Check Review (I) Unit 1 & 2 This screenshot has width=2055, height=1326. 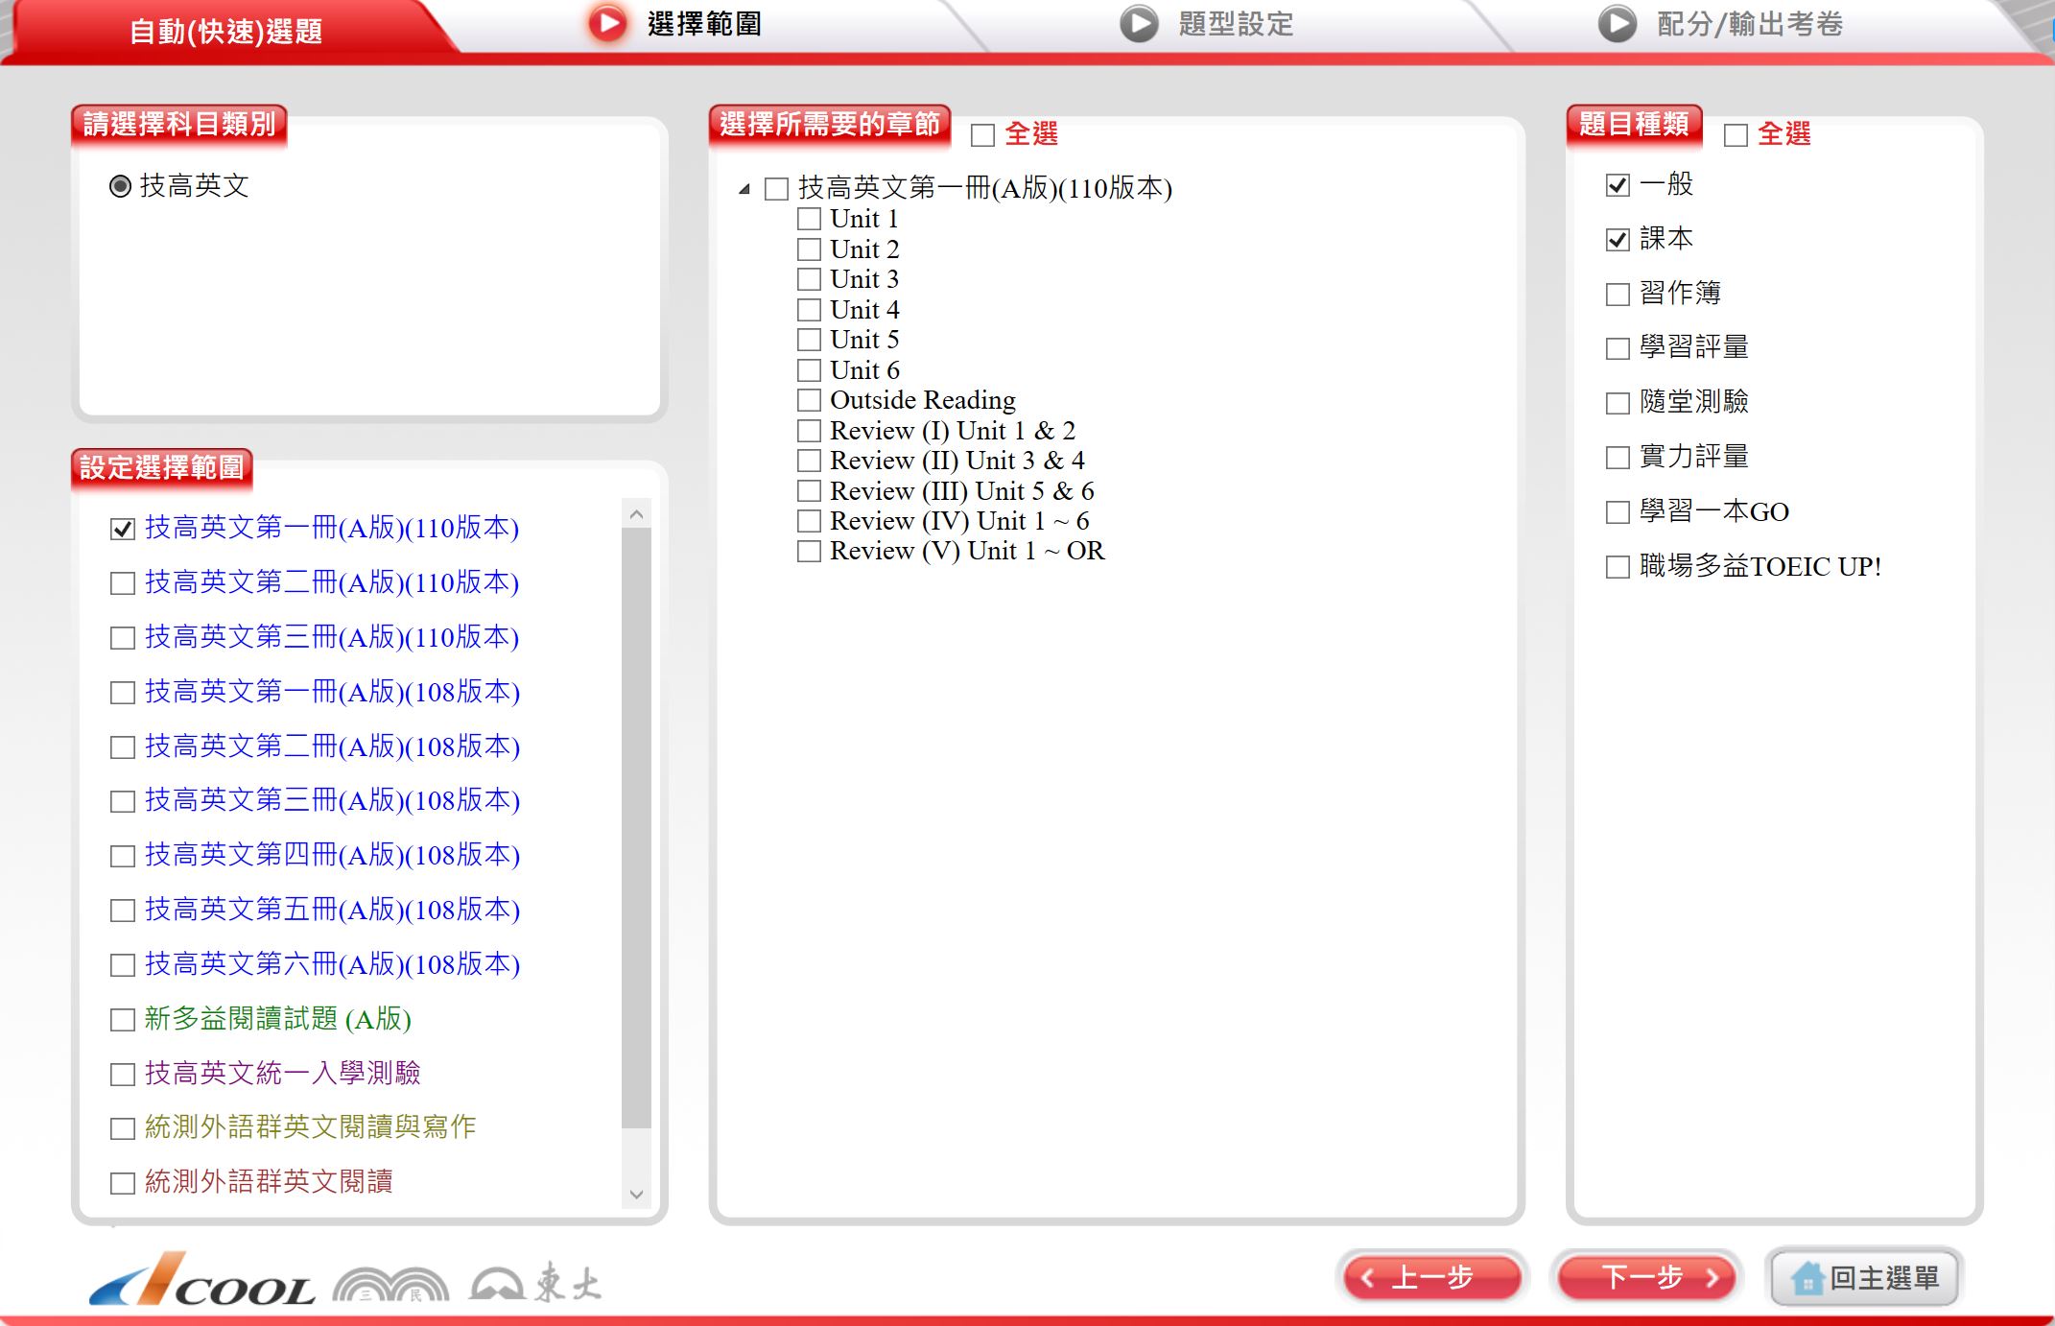click(x=809, y=432)
